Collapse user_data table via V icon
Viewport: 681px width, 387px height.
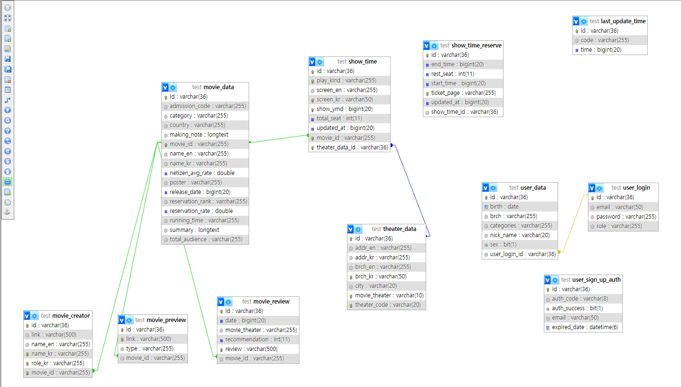[485, 188]
